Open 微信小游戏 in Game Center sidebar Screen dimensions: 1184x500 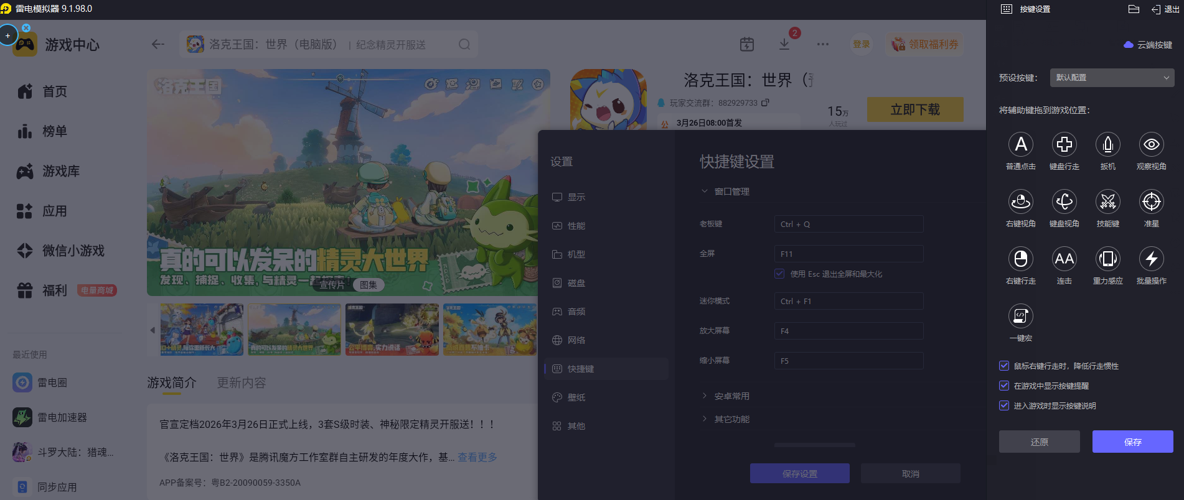click(60, 251)
